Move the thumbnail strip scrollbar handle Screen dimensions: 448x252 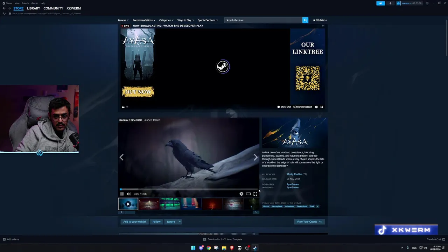pyautogui.click(x=130, y=212)
